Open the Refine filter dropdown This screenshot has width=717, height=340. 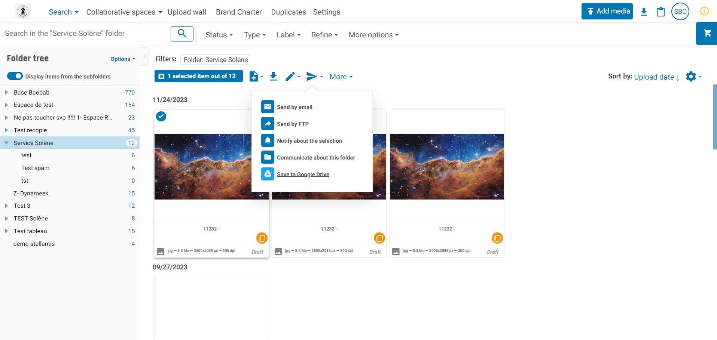click(324, 35)
